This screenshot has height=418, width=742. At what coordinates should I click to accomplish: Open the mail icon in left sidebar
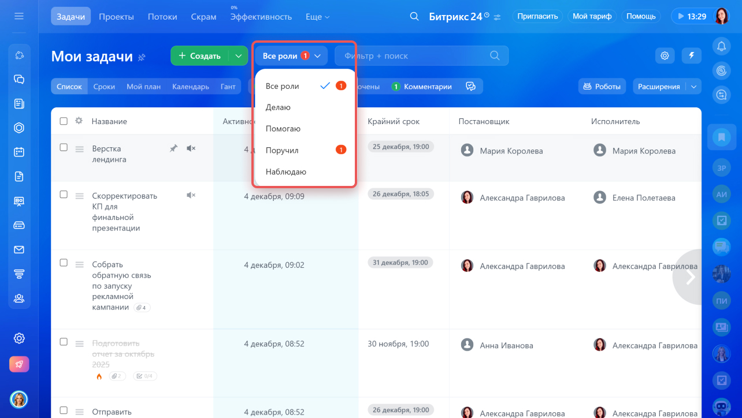pos(19,249)
